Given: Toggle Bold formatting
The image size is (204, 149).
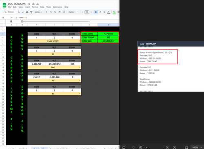Looking at the screenshot, I should tap(96, 12).
